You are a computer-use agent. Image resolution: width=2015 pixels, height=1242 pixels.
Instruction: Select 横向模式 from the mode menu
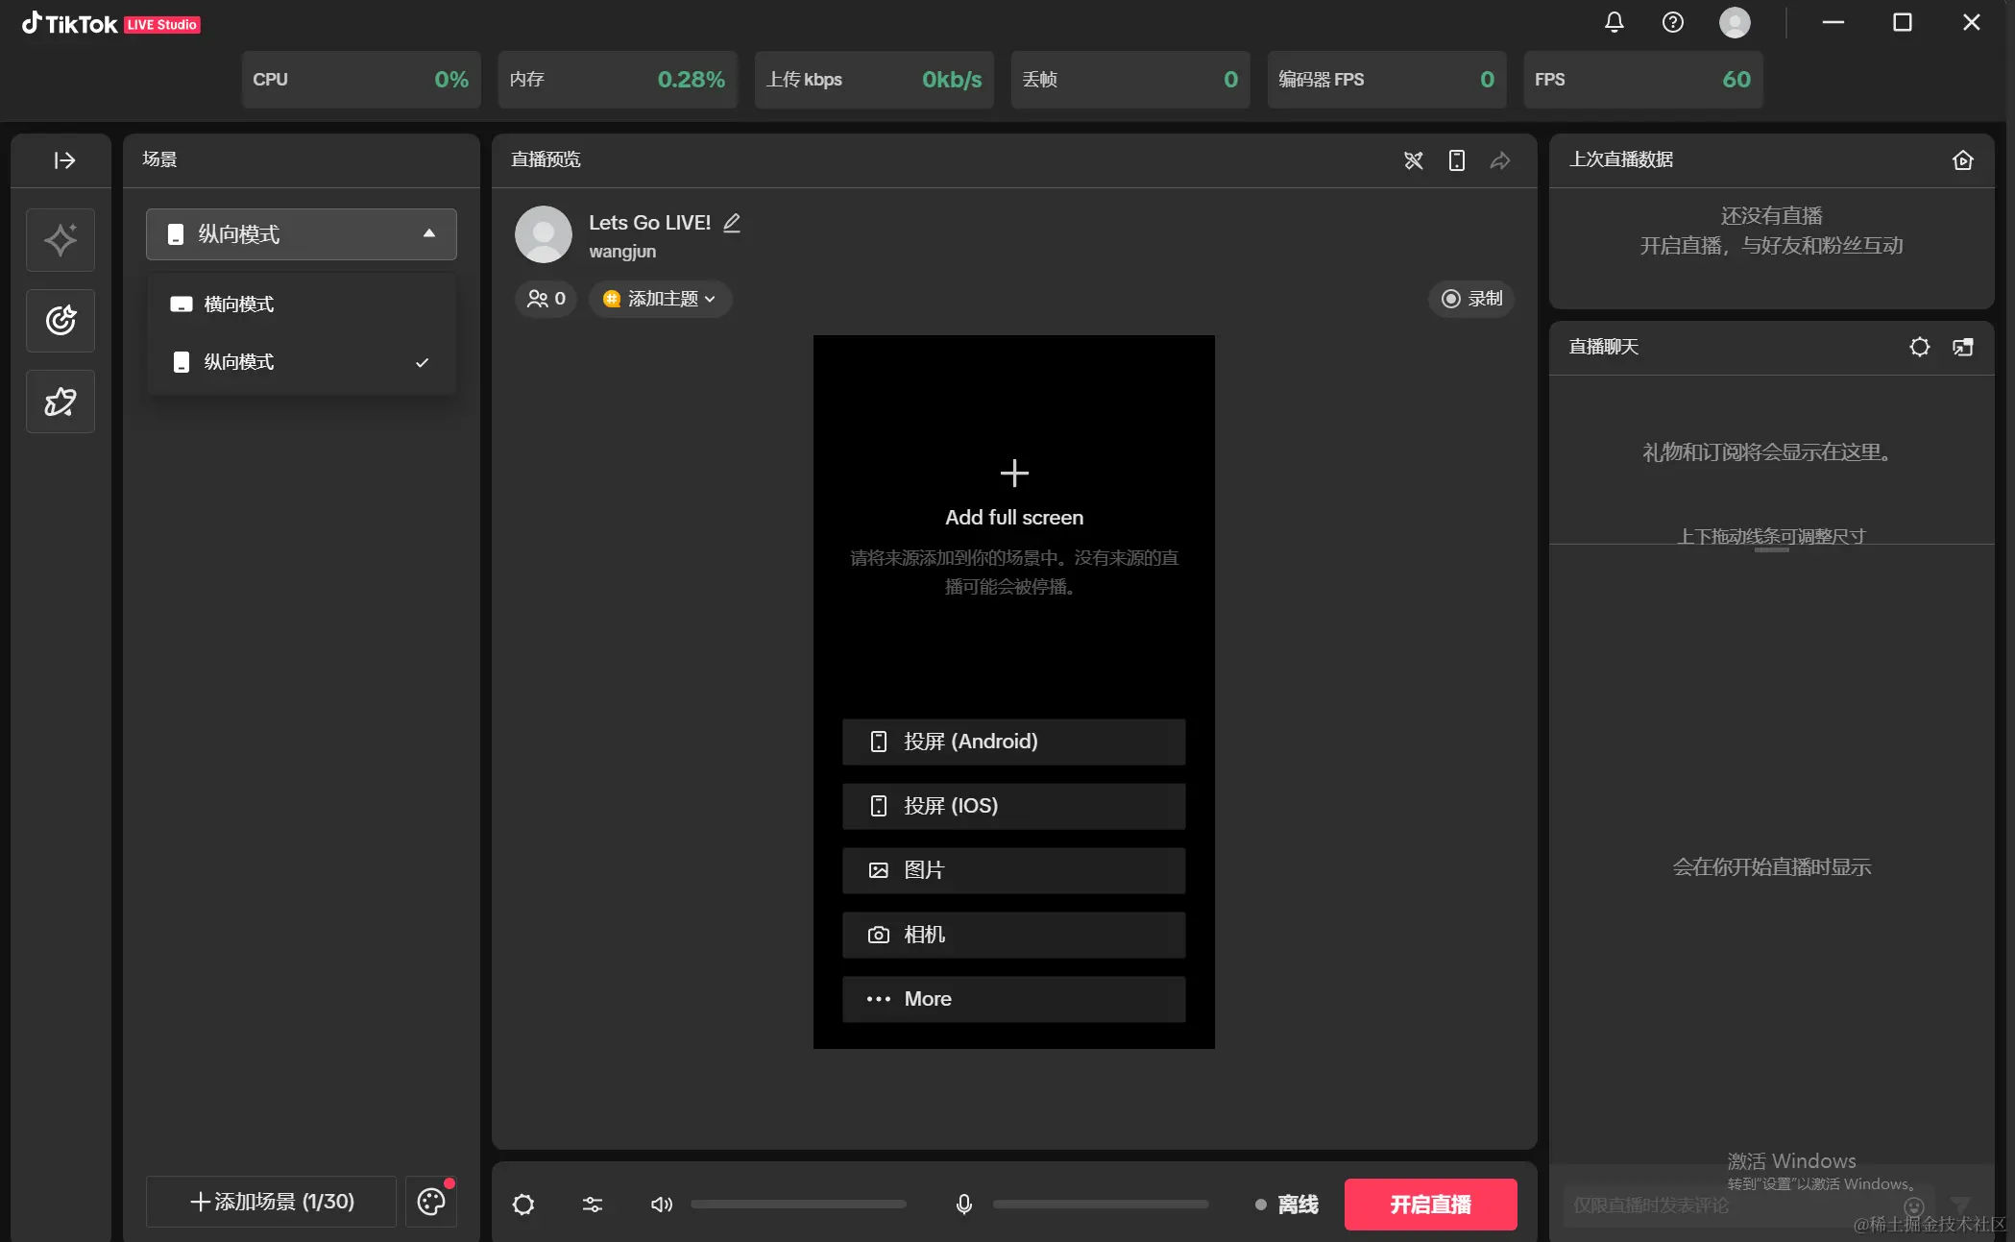coord(239,304)
